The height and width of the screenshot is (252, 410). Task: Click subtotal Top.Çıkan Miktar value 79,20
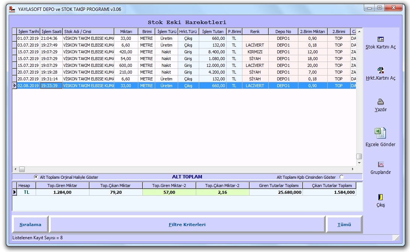(116, 192)
